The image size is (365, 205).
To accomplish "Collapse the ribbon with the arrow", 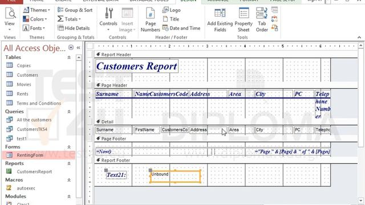I will [x=359, y=38].
